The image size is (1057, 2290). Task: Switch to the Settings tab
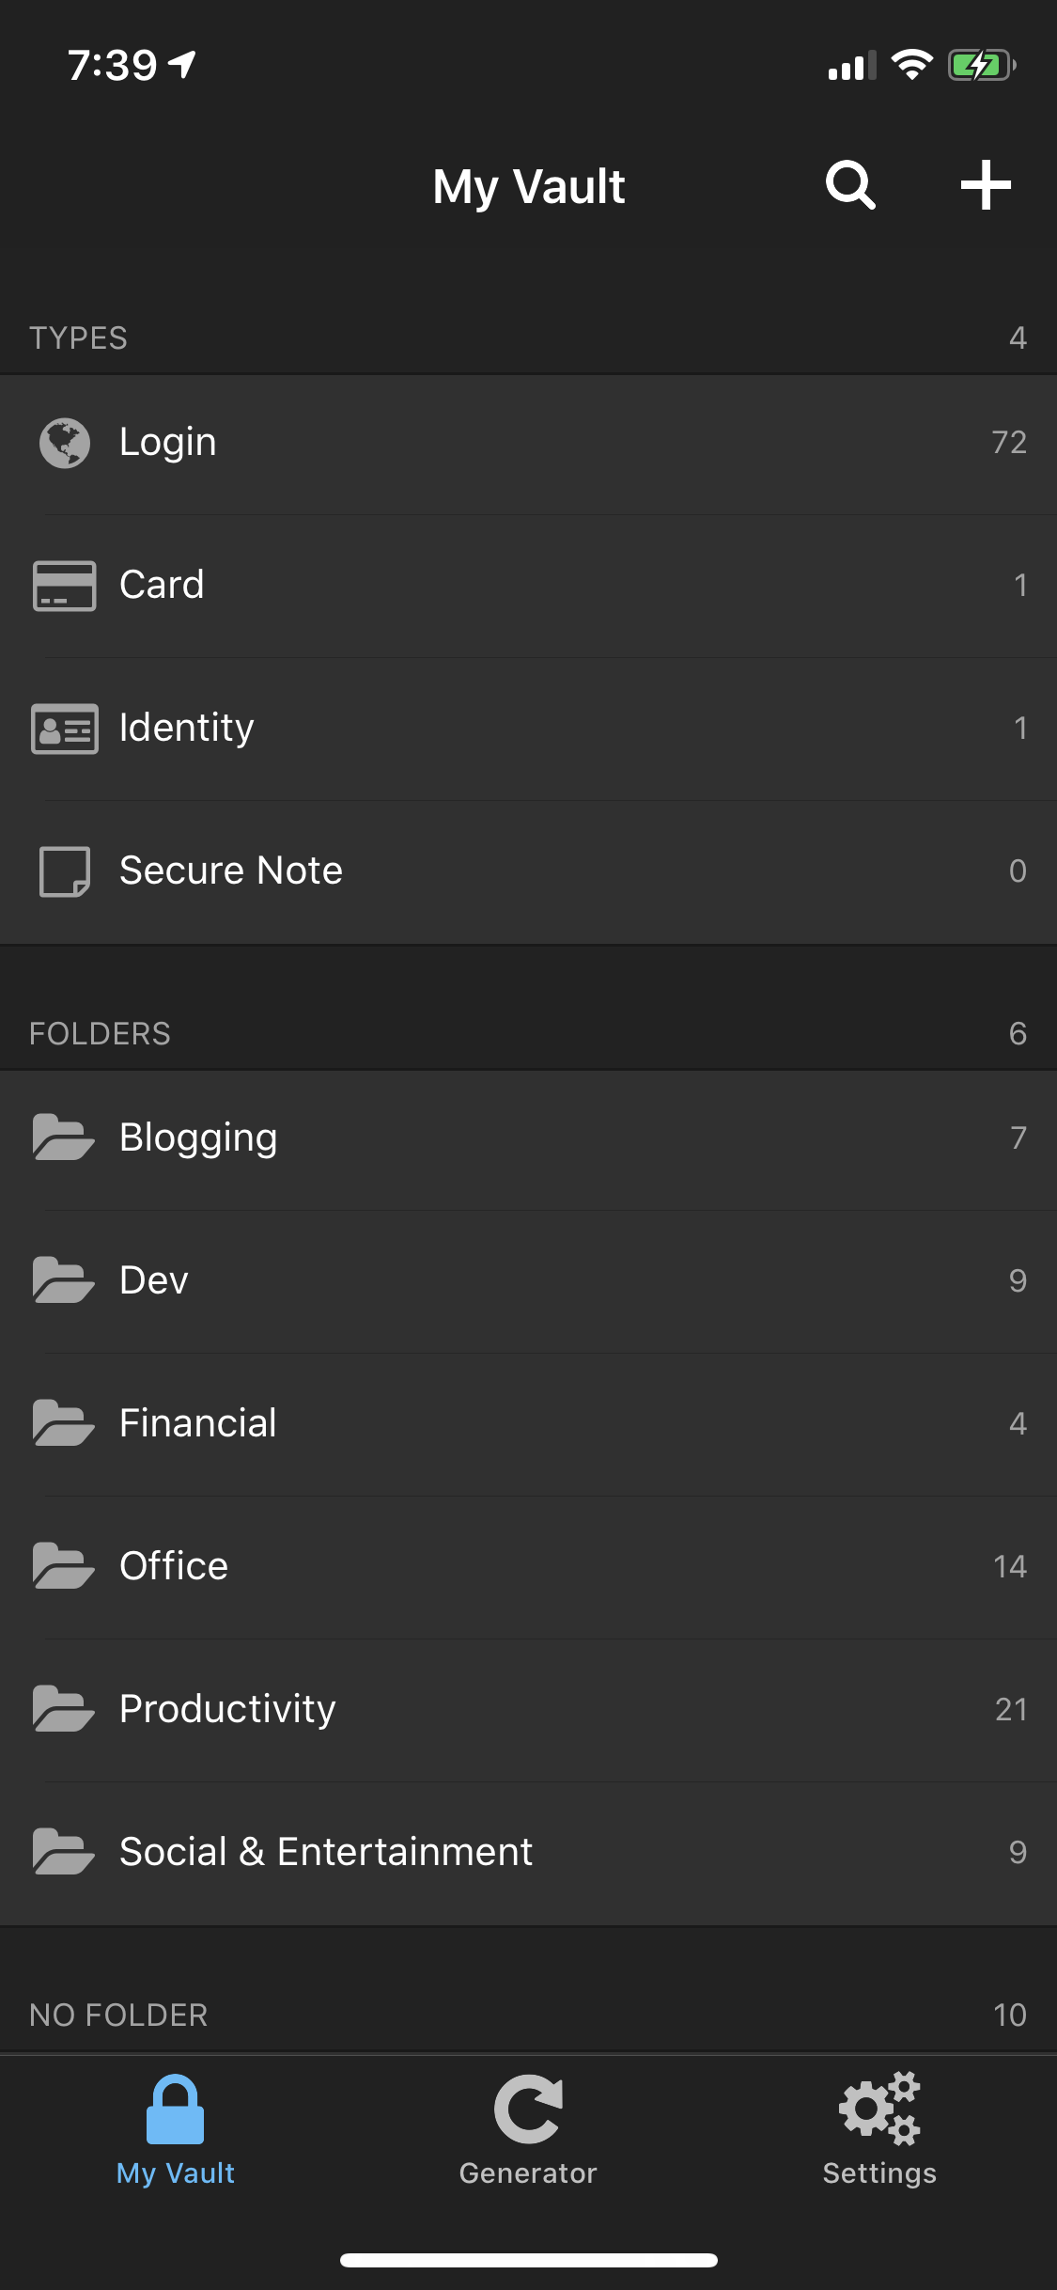pos(879,2130)
